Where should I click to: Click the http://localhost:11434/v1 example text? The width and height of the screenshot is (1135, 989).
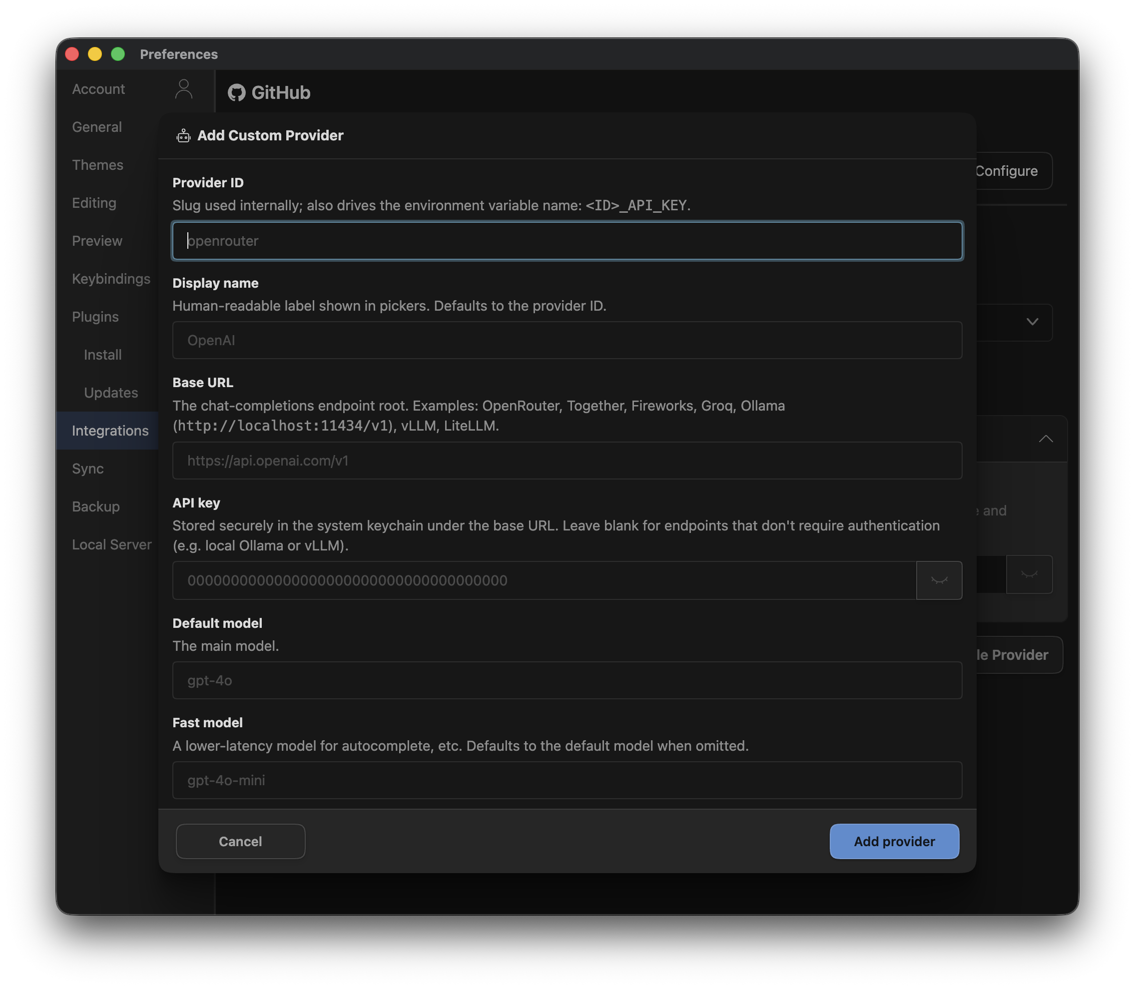283,426
